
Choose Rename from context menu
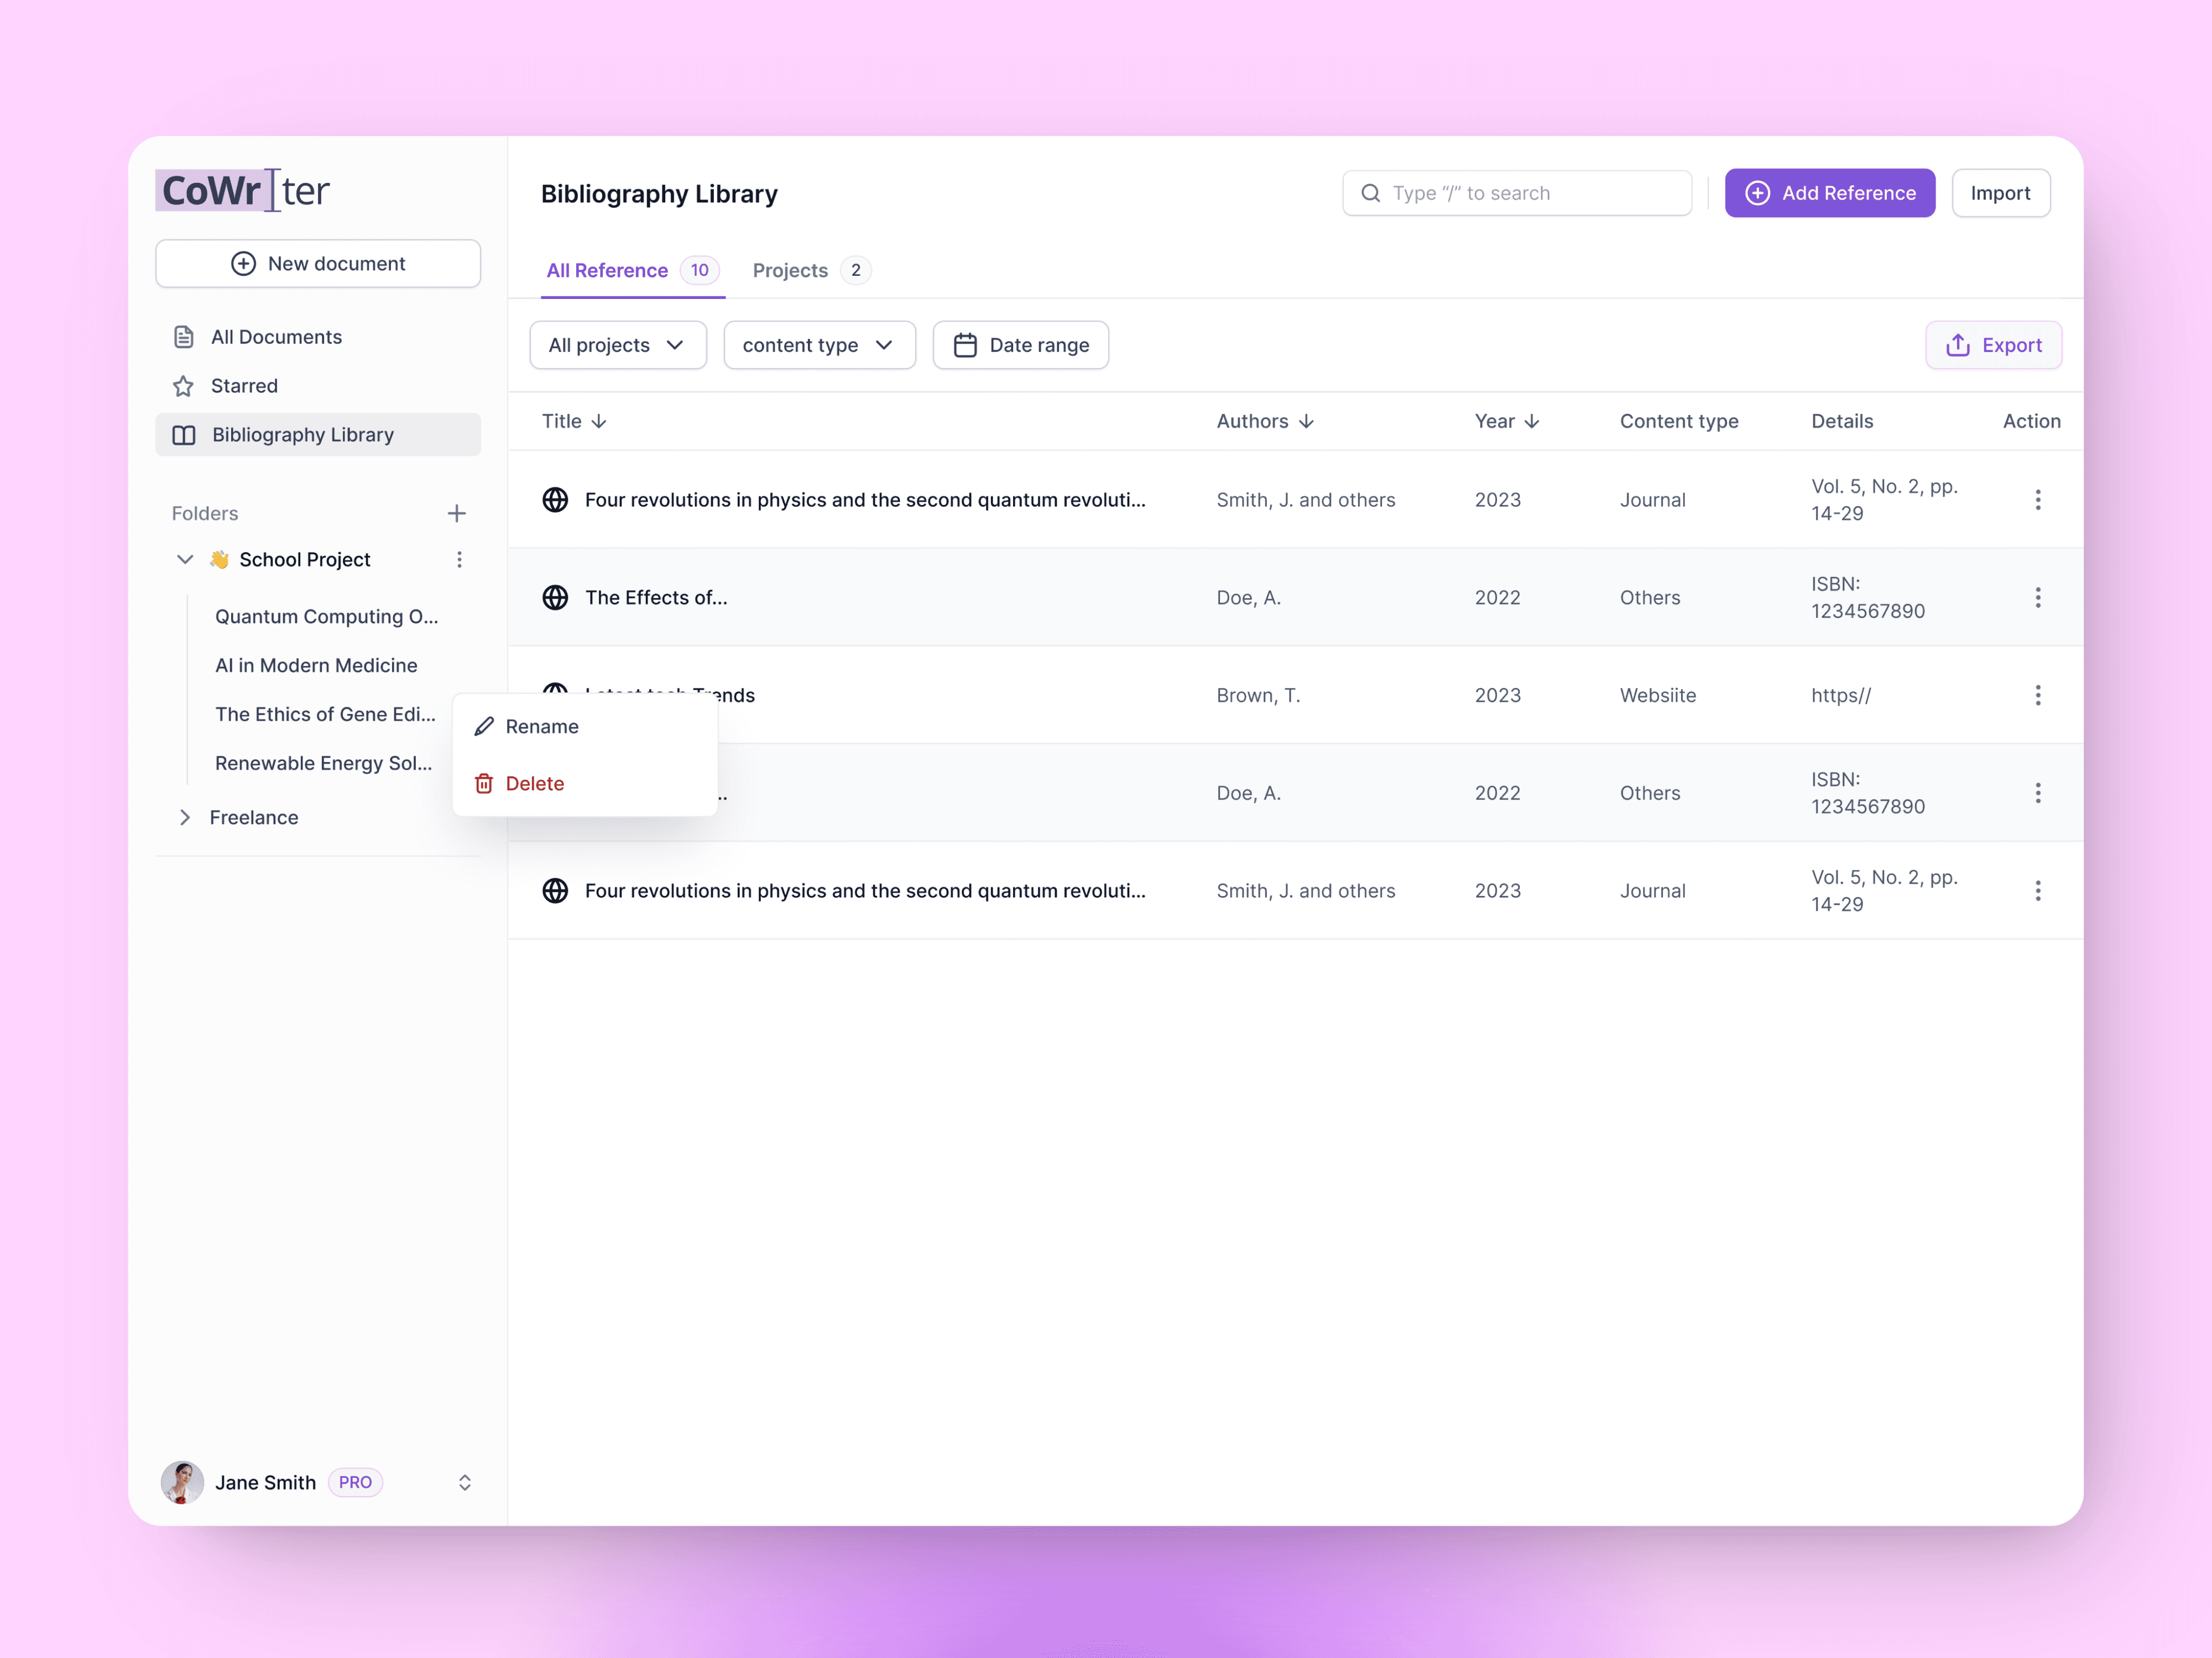pyautogui.click(x=585, y=727)
